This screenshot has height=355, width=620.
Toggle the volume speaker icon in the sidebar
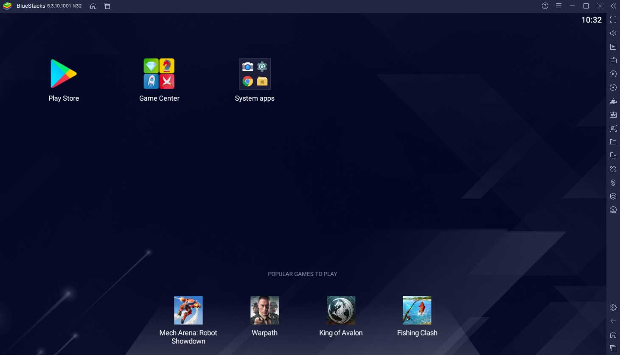(x=613, y=33)
